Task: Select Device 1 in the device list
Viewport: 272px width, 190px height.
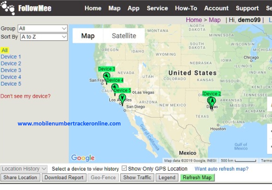Action: pyautogui.click(x=11, y=57)
